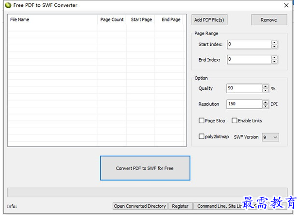Open the SWF Version dropdown
This screenshot has width=301, height=218.
pyautogui.click(x=270, y=137)
